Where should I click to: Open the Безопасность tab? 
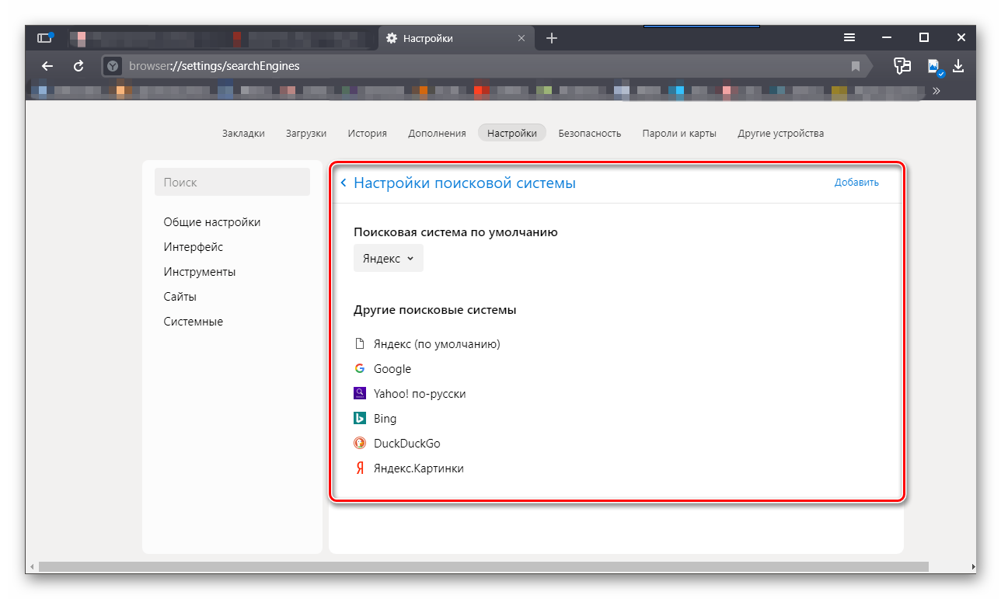590,133
